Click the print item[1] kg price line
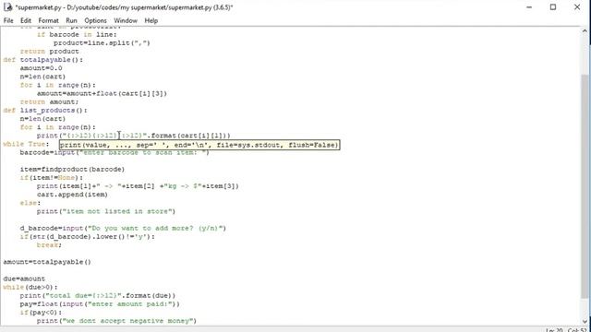The height and width of the screenshot is (332, 591). tap(138, 186)
